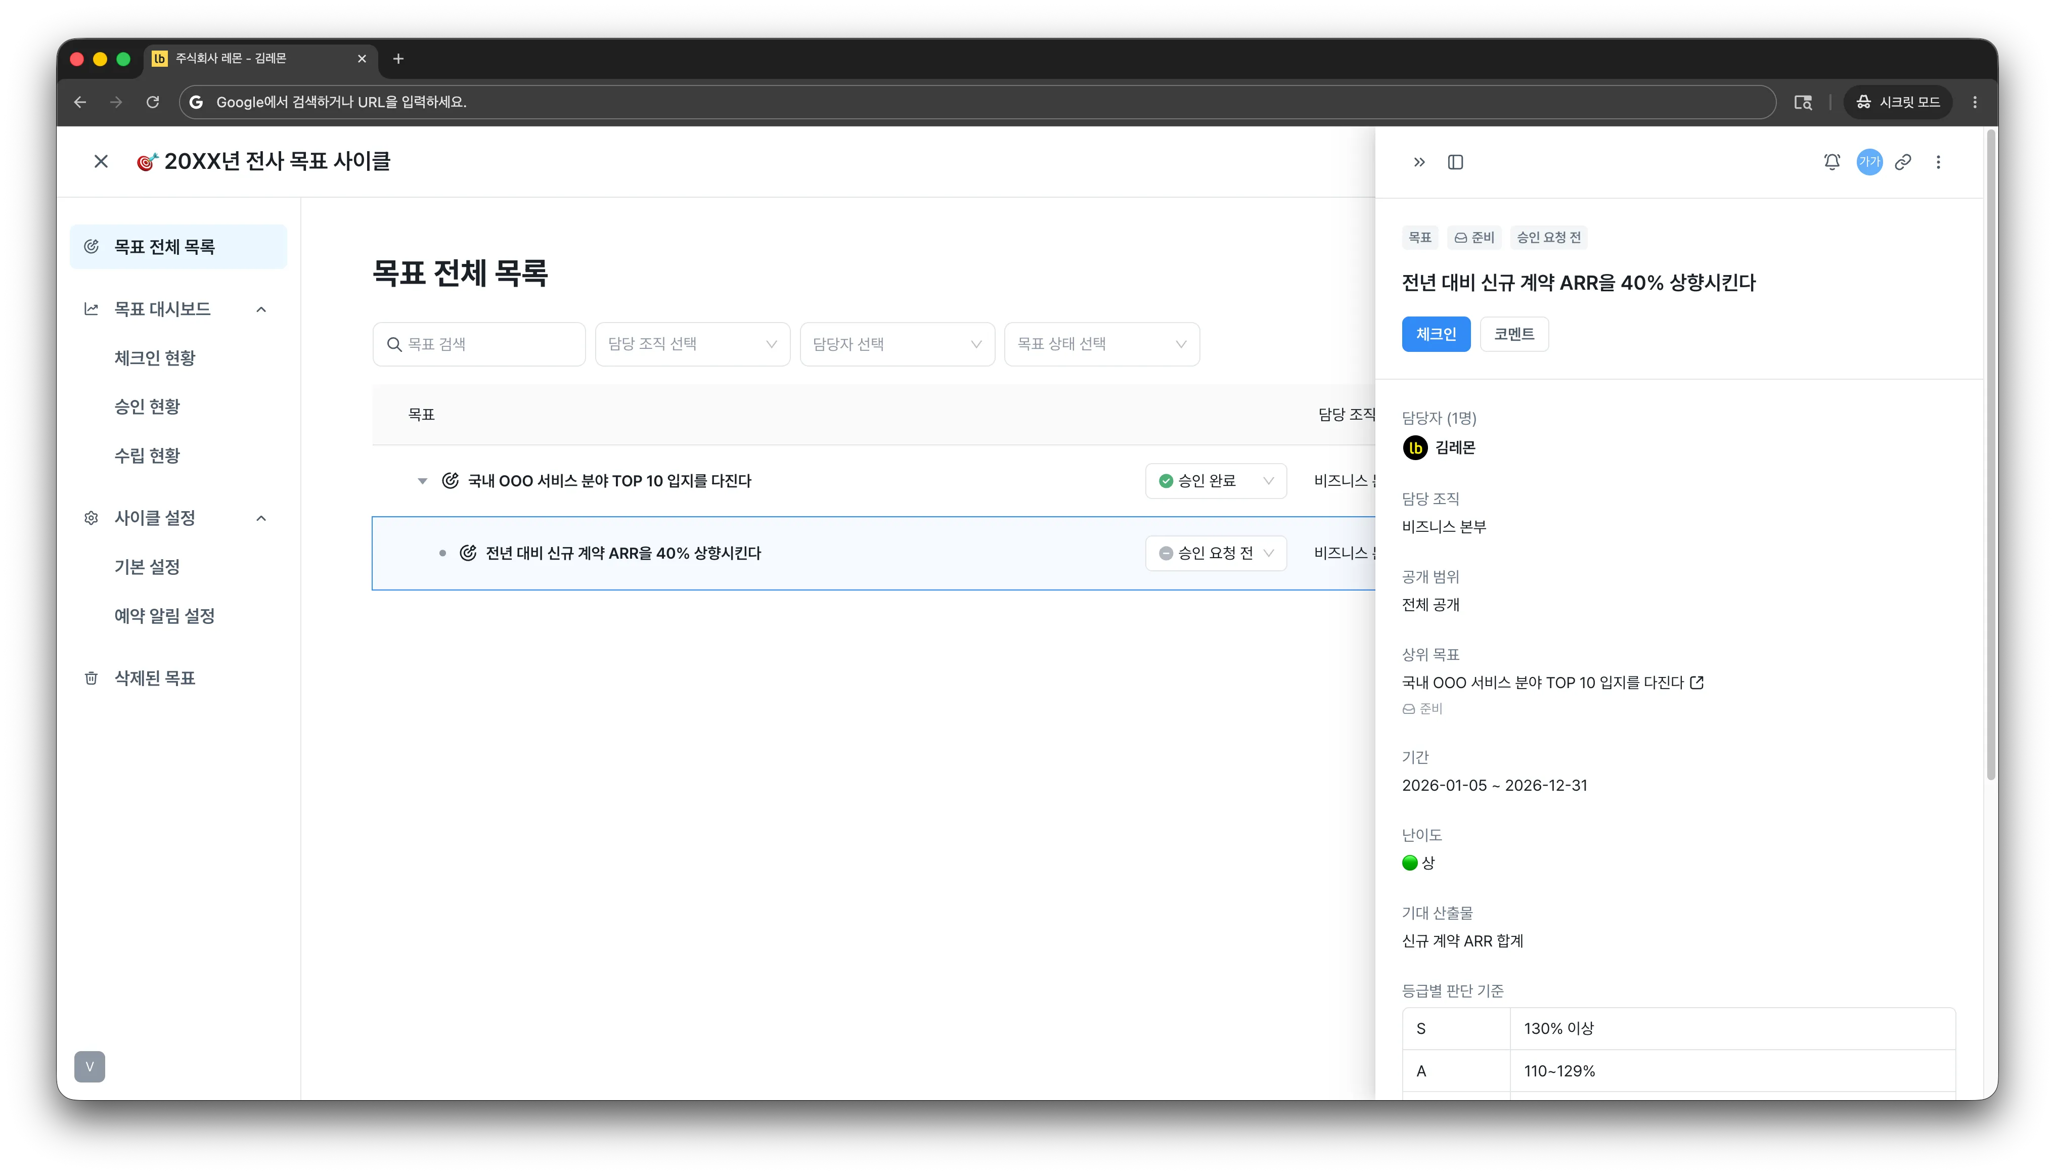Open parent goal link 국내 OOO 서비스 분야

1542,683
